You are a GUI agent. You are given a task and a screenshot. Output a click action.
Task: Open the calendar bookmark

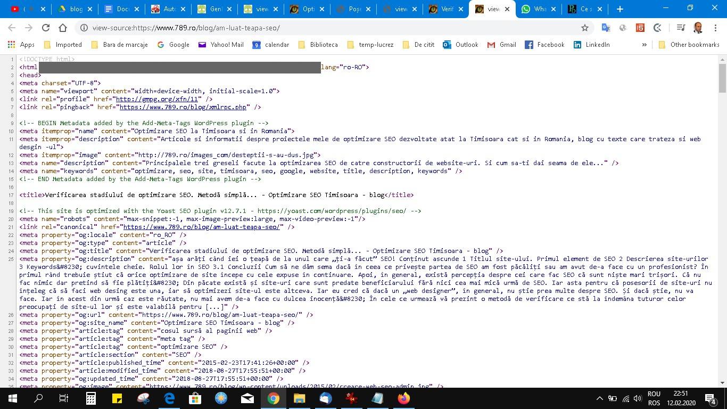[271, 45]
